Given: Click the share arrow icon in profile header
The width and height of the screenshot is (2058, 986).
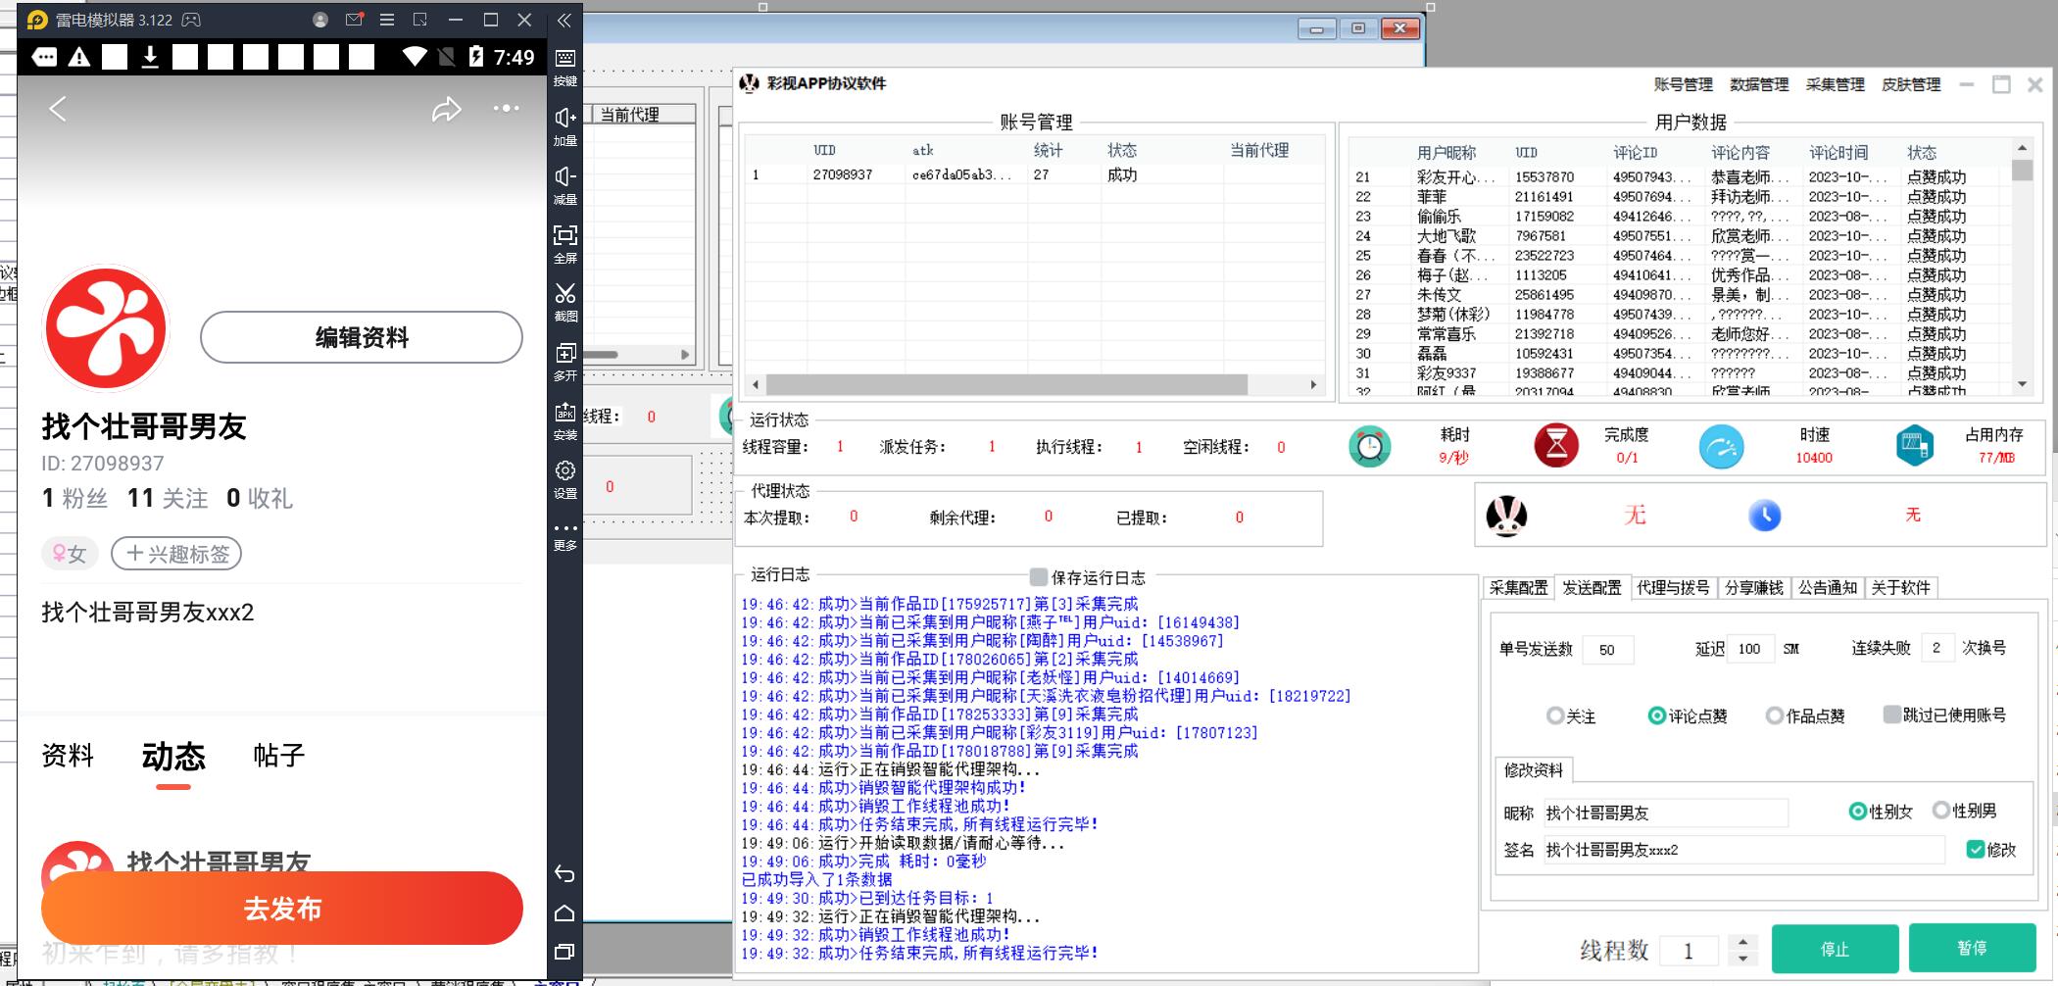Looking at the screenshot, I should pyautogui.click(x=446, y=109).
